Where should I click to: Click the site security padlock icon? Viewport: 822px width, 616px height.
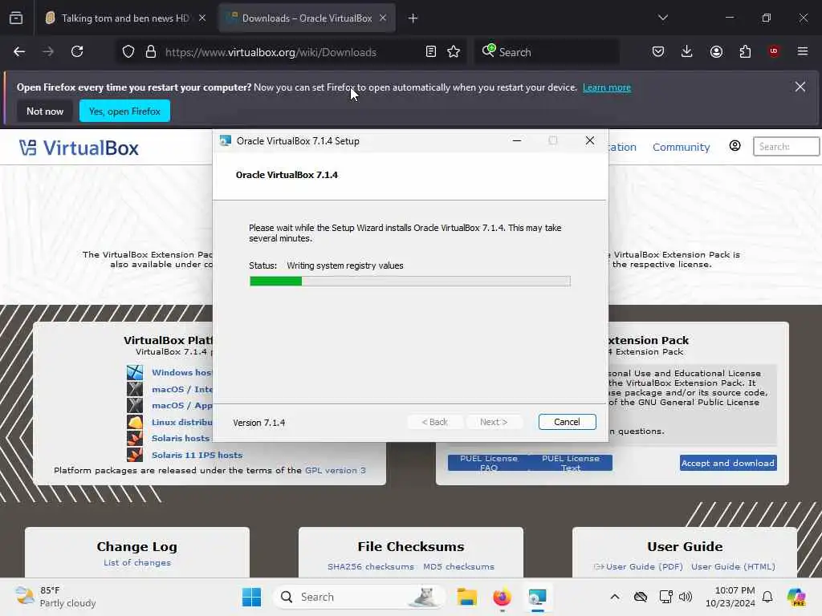[x=151, y=51]
